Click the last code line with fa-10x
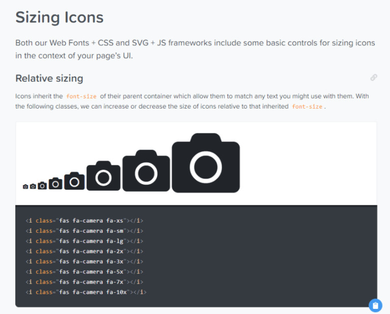This screenshot has width=390, height=314. coord(86,292)
